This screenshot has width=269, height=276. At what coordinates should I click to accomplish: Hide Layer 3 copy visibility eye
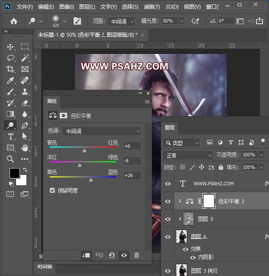point(168,271)
